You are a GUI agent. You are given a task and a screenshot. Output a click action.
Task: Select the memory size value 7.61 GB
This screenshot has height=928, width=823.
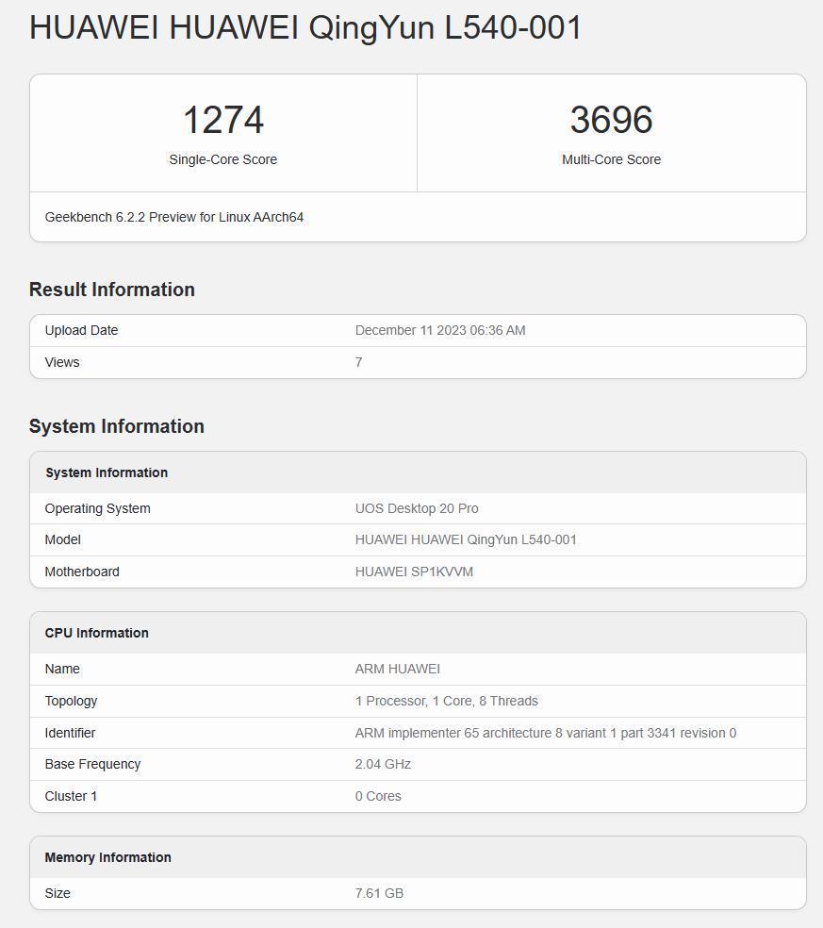coord(379,893)
